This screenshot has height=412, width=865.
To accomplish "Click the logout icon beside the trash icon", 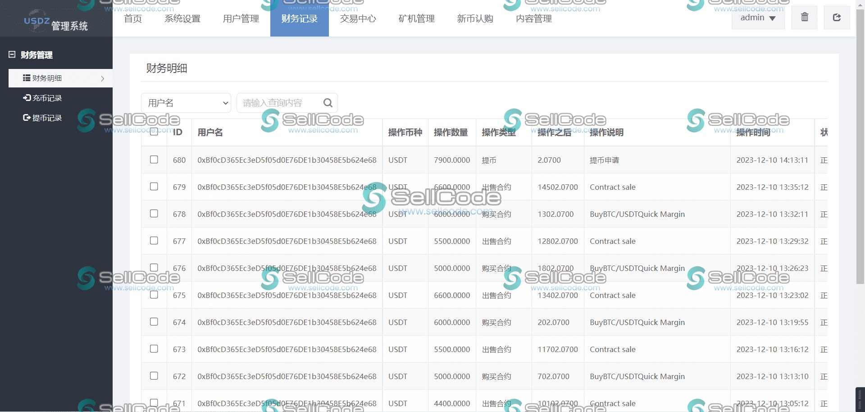I will pyautogui.click(x=837, y=18).
